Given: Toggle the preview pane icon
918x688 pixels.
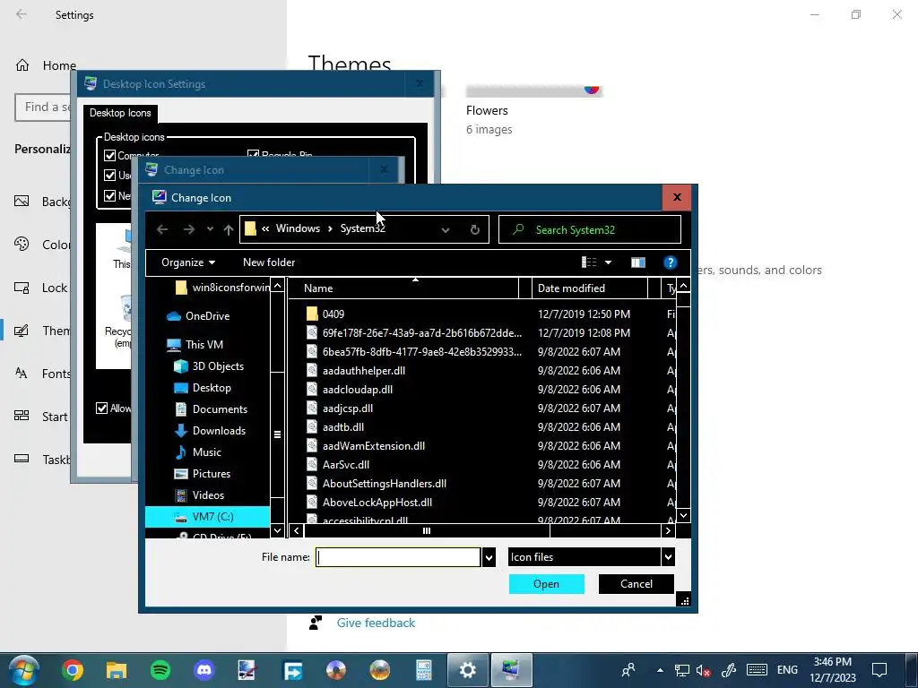Looking at the screenshot, I should coord(637,262).
